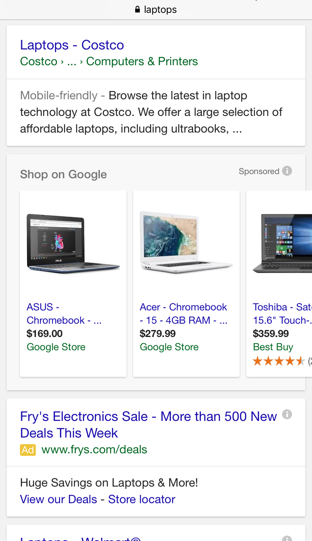Click the star rating under the Toshiba listing
Image resolution: width=312 pixels, height=541 pixels.
click(278, 361)
